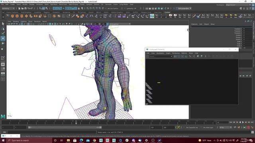Click the highlighted light-blue shelf icon
This screenshot has height=143, width=255.
point(152,16)
